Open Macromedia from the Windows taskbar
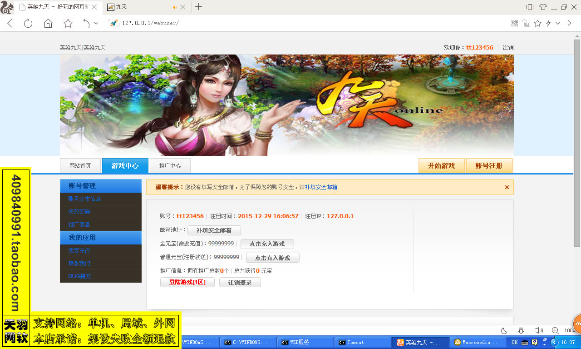 pyautogui.click(x=478, y=342)
